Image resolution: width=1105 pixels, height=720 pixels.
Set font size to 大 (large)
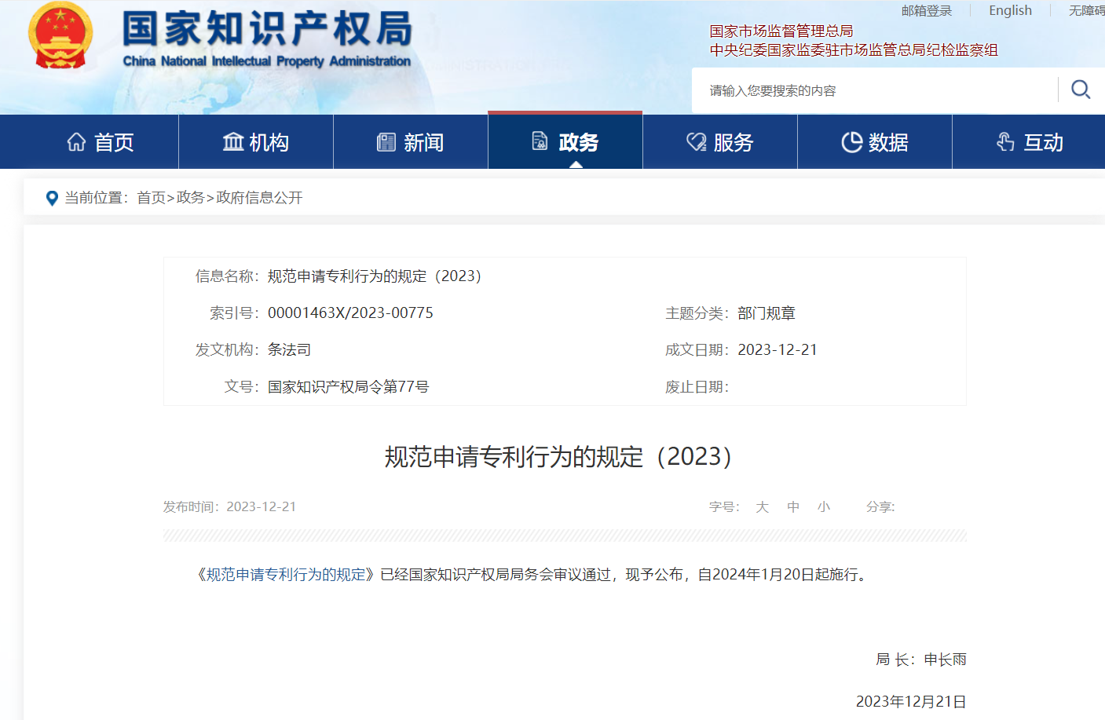pos(762,507)
